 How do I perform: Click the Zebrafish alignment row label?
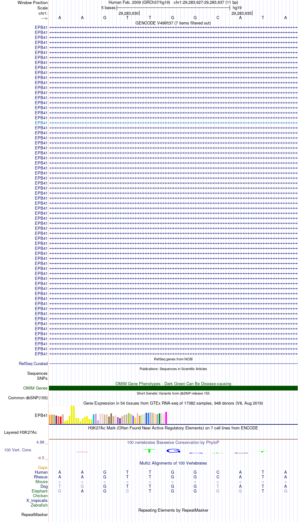(39, 505)
